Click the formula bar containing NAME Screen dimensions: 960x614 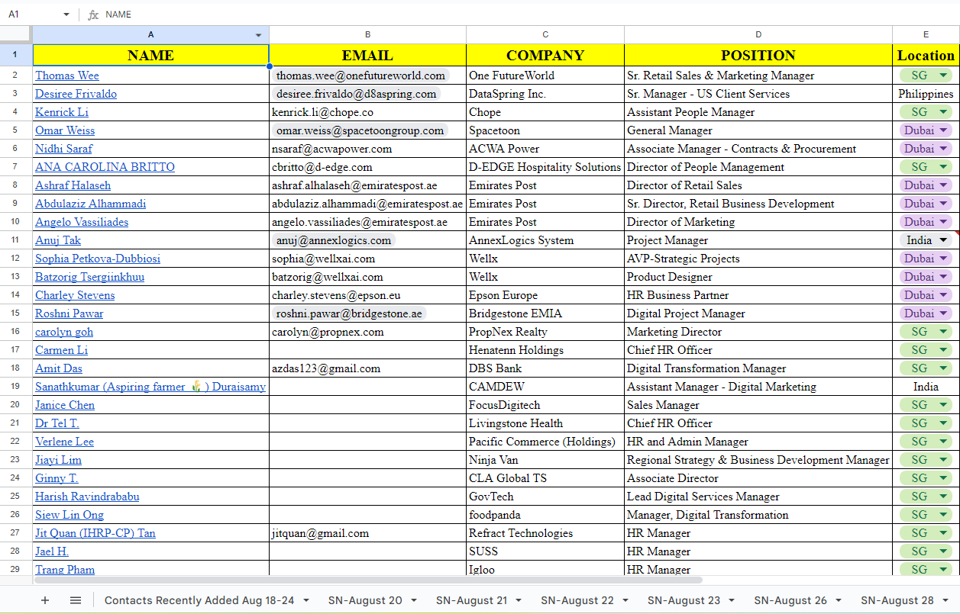527,14
